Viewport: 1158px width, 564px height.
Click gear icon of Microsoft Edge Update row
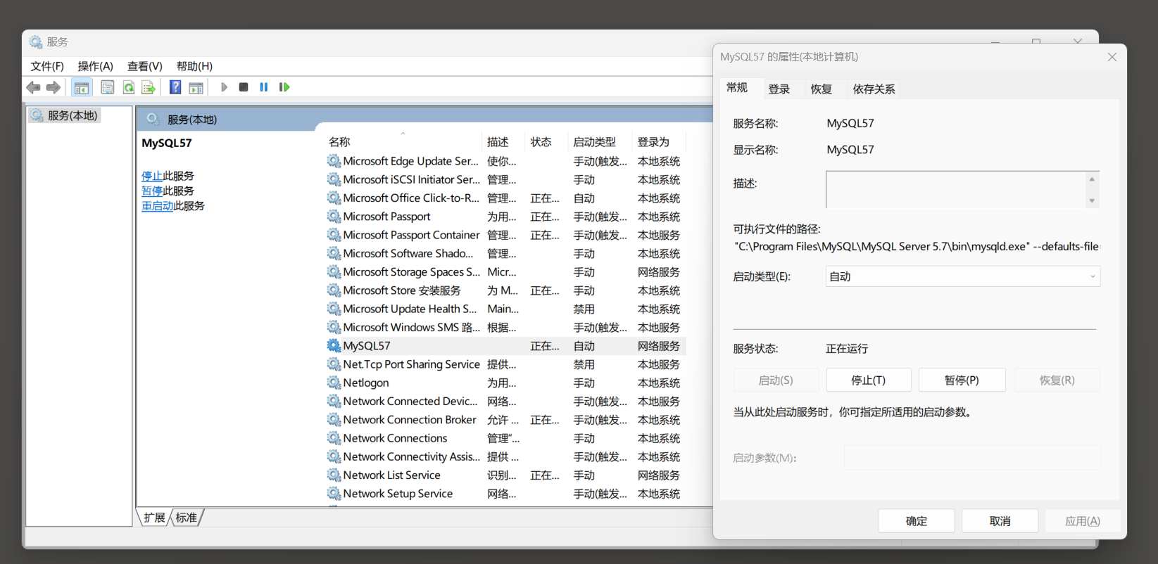coord(334,161)
